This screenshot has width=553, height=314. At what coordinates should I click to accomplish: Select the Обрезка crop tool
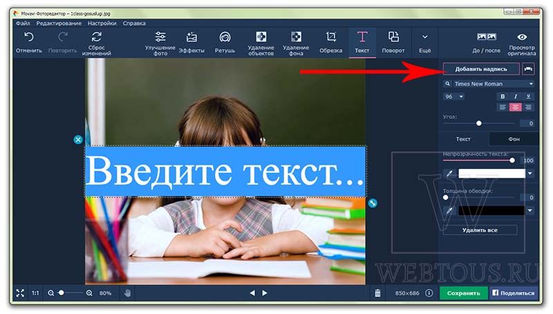(x=331, y=43)
